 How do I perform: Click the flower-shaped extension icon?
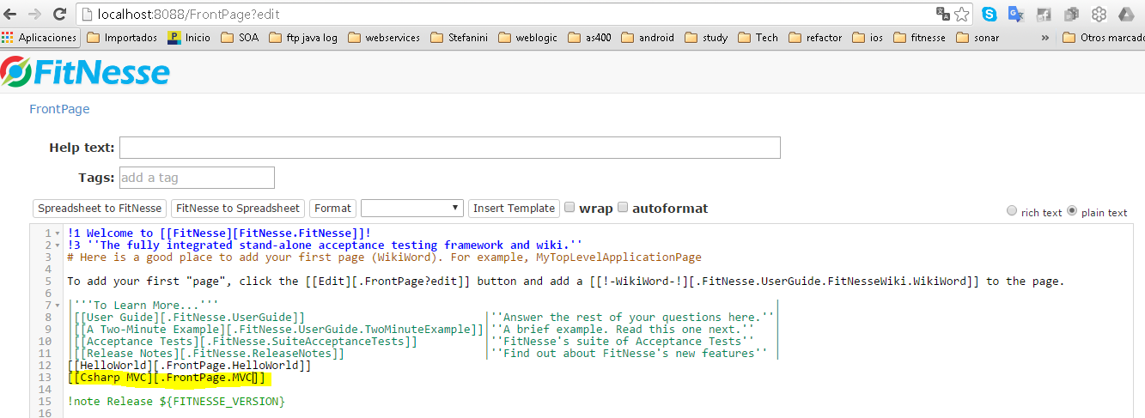1099,14
